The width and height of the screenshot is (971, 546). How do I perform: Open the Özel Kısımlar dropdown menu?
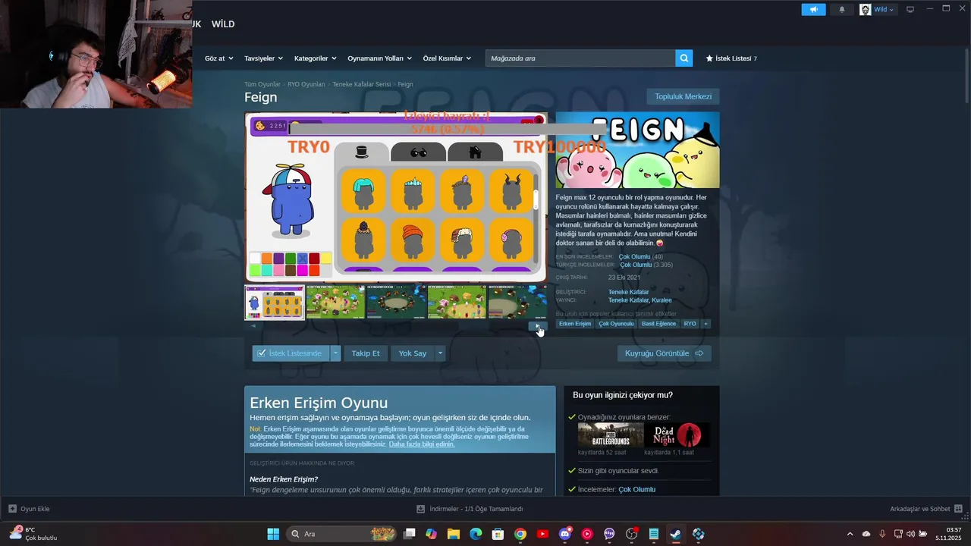coord(447,58)
